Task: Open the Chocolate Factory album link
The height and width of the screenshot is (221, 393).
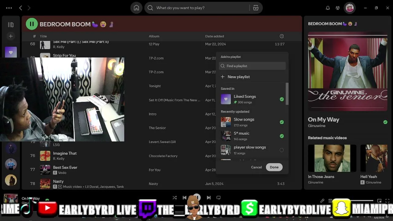Action: [x=163, y=156]
